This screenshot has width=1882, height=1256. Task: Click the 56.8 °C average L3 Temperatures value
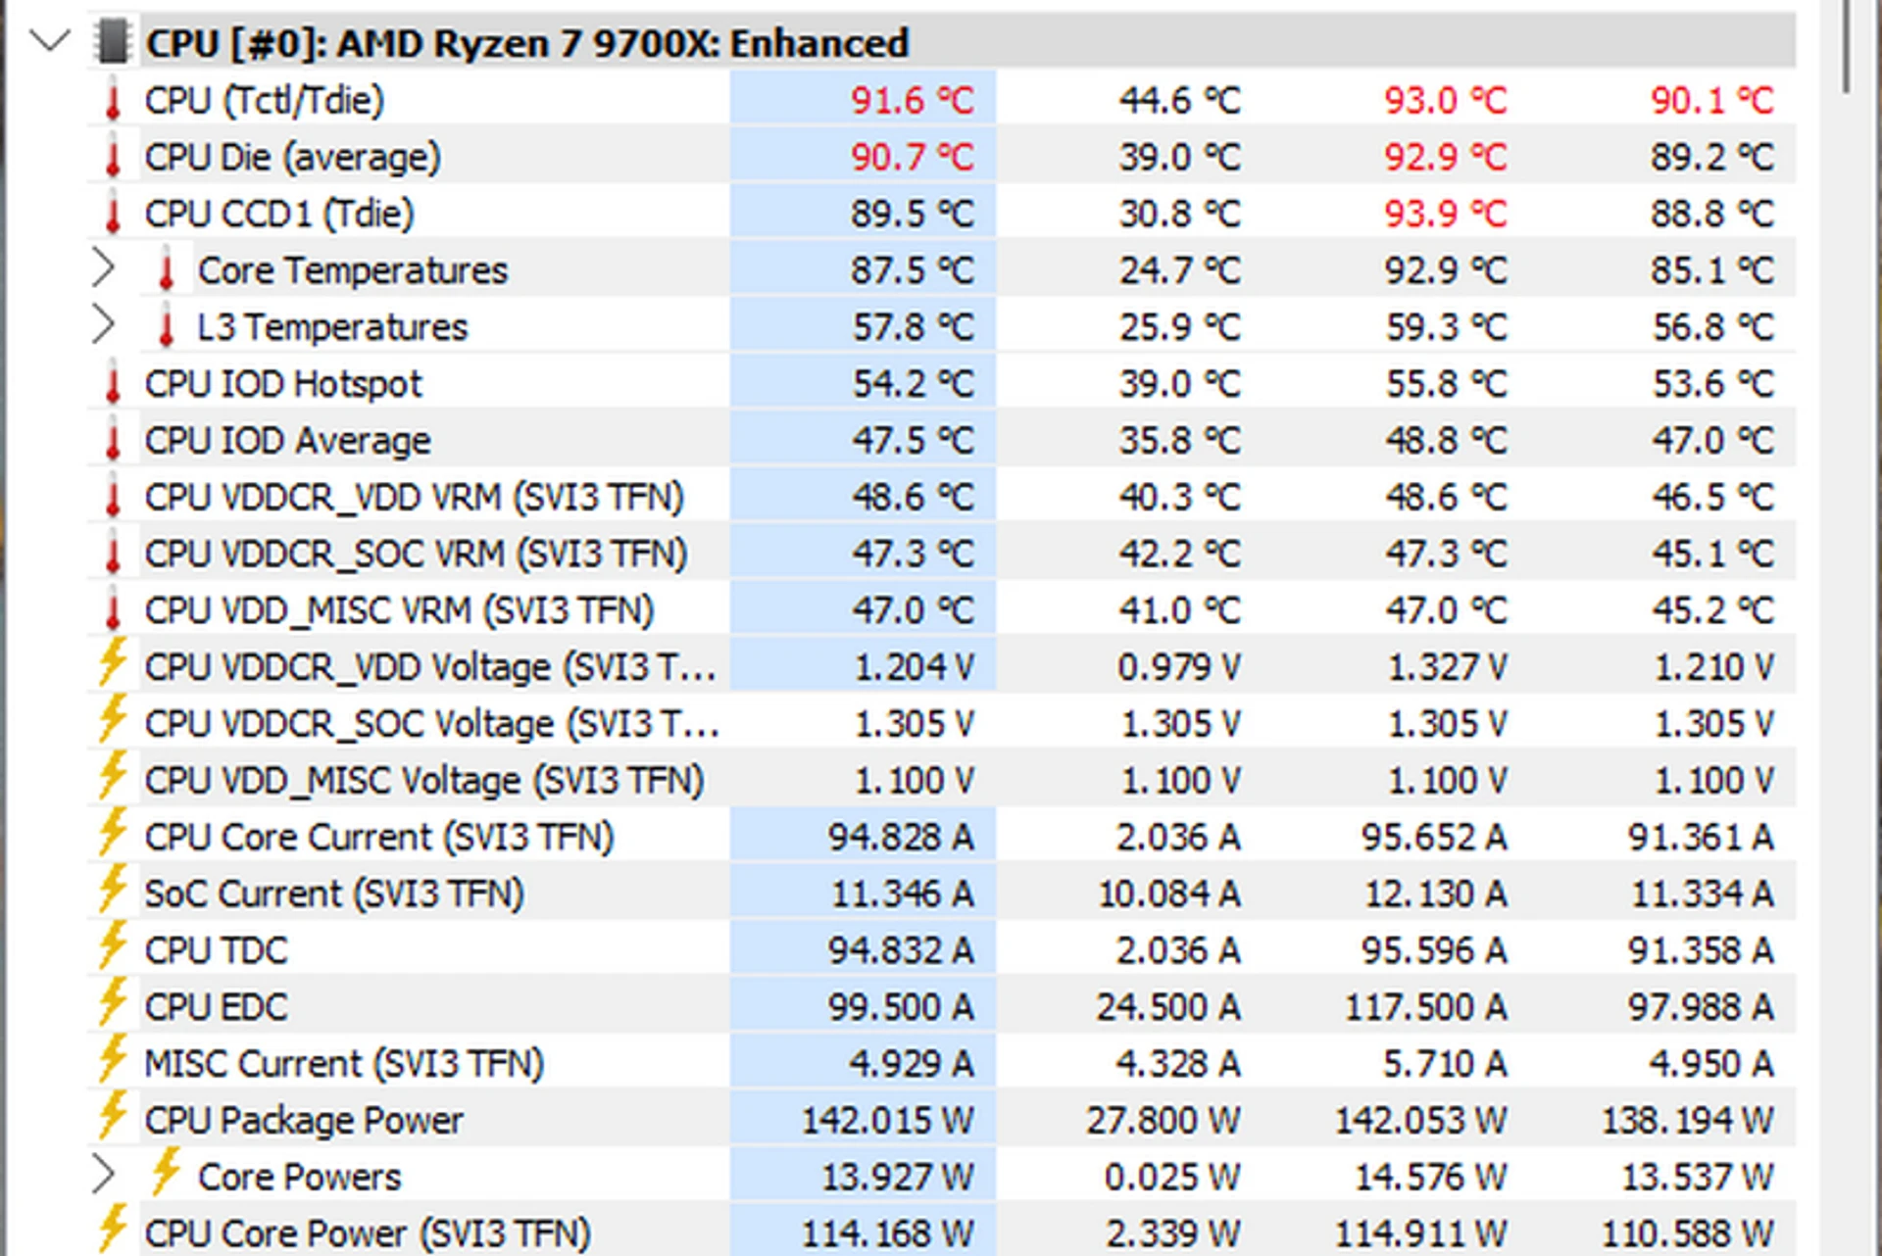(1713, 328)
